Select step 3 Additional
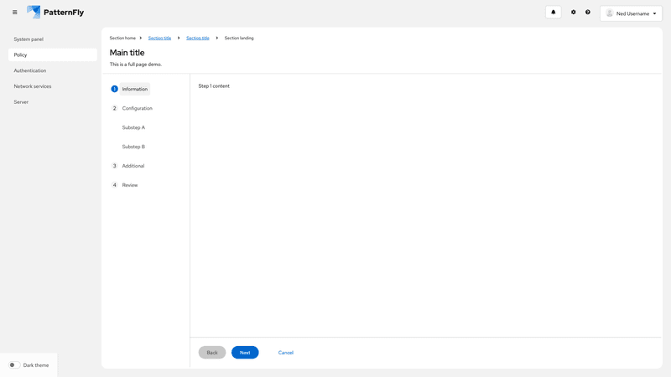This screenshot has width=671, height=377. coord(133,166)
